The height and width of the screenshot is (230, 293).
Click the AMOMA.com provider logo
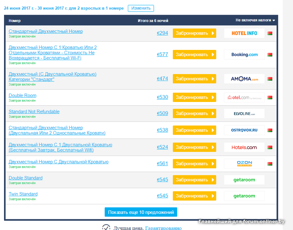click(x=244, y=79)
